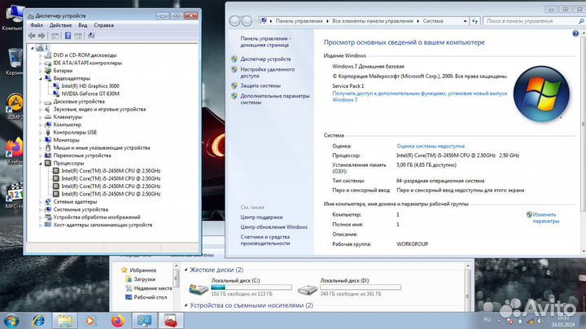Select Локальный диск (C:) drive
Screen dimensions: 586x329
coord(240,287)
